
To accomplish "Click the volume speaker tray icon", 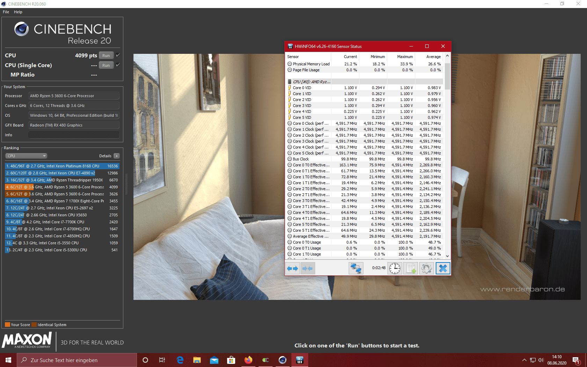I will tap(541, 360).
